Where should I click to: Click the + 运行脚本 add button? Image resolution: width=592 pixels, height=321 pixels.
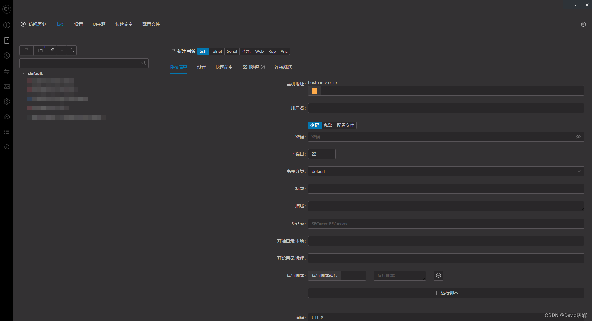point(446,293)
